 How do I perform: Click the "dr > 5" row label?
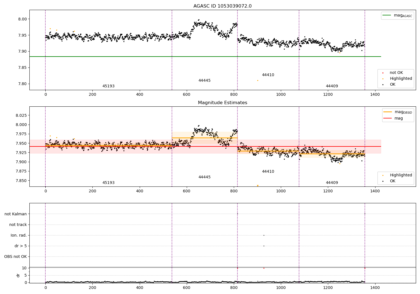click(x=21, y=246)
